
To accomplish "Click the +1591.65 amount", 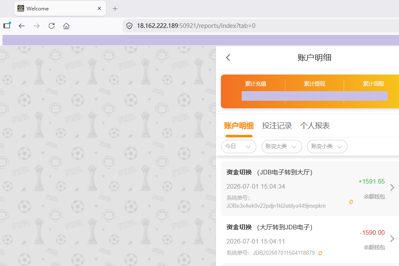I will pos(372,181).
